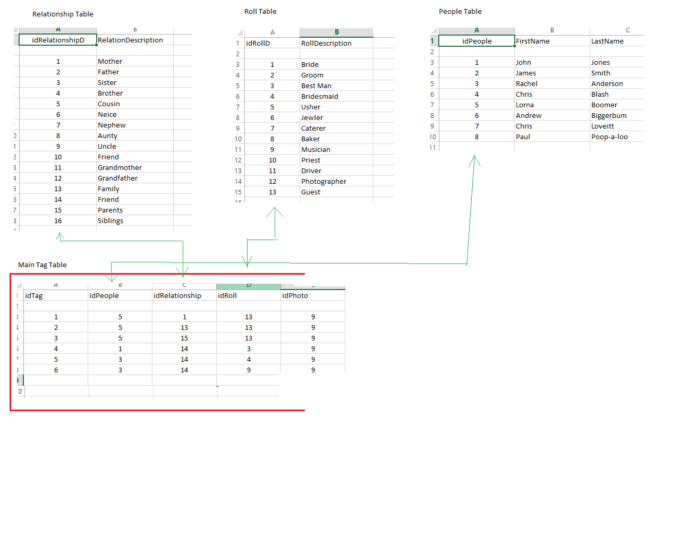Screen dimensions: 680x544
Task: Select the Priest cell
Action: (x=336, y=160)
